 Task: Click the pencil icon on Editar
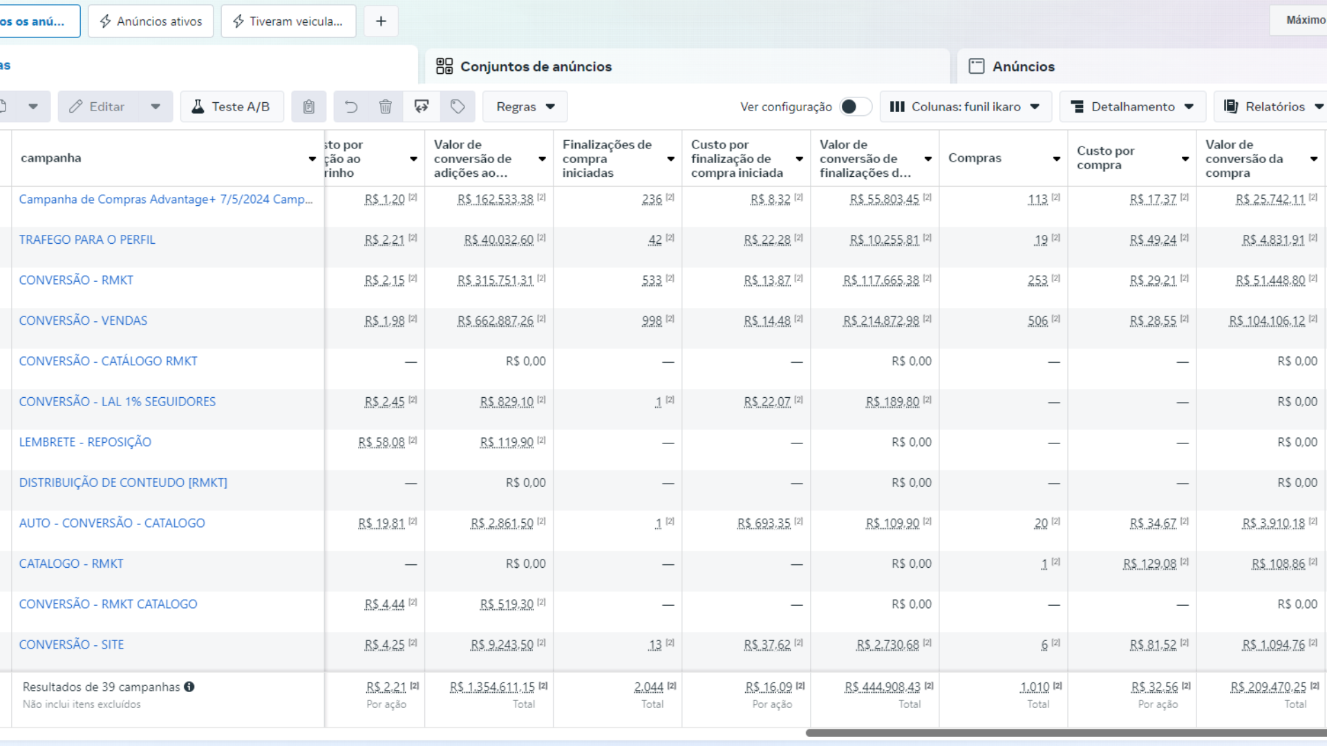click(x=76, y=106)
